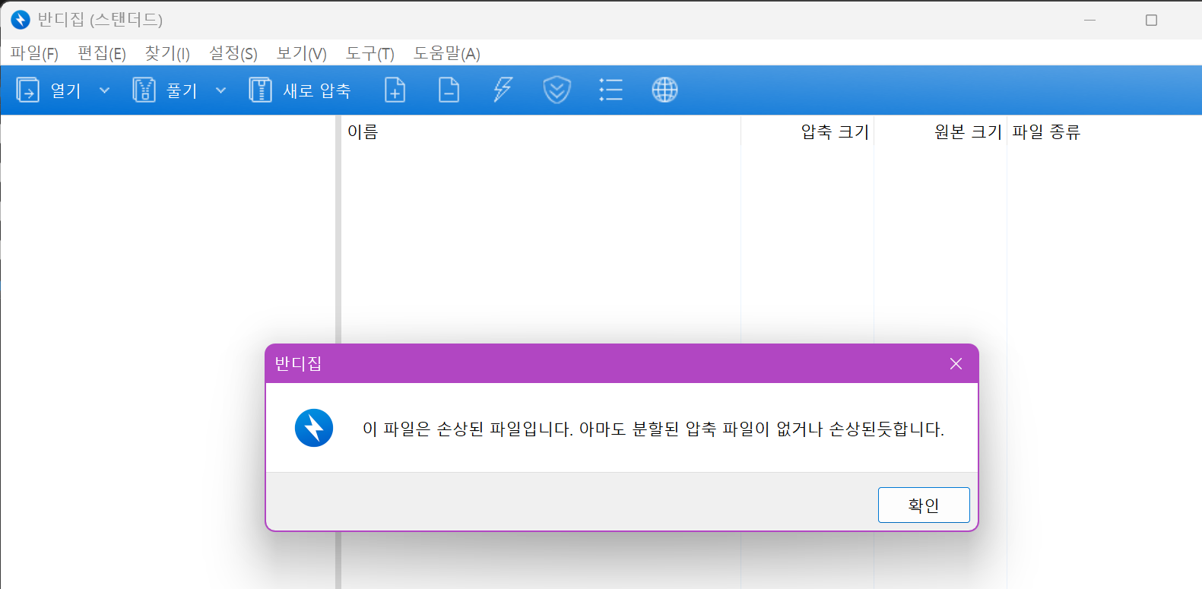The image size is (1202, 589).
Task: Open the 설정(S) menu
Action: (233, 53)
